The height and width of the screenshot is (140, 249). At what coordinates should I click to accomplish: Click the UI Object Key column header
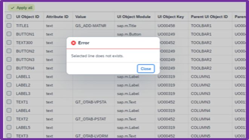click(x=171, y=17)
